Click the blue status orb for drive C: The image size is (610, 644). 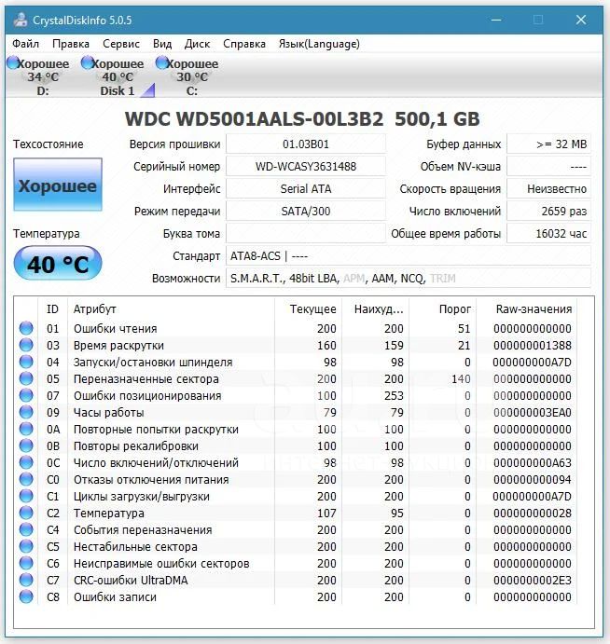(x=161, y=62)
